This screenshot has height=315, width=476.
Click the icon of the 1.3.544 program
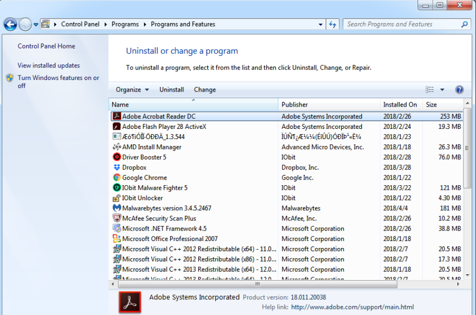tap(117, 136)
